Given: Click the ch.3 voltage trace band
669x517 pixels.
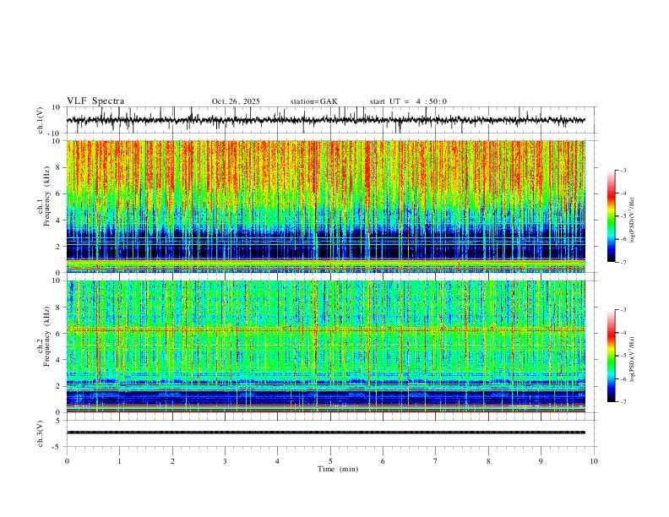Looking at the screenshot, I should (326, 433).
